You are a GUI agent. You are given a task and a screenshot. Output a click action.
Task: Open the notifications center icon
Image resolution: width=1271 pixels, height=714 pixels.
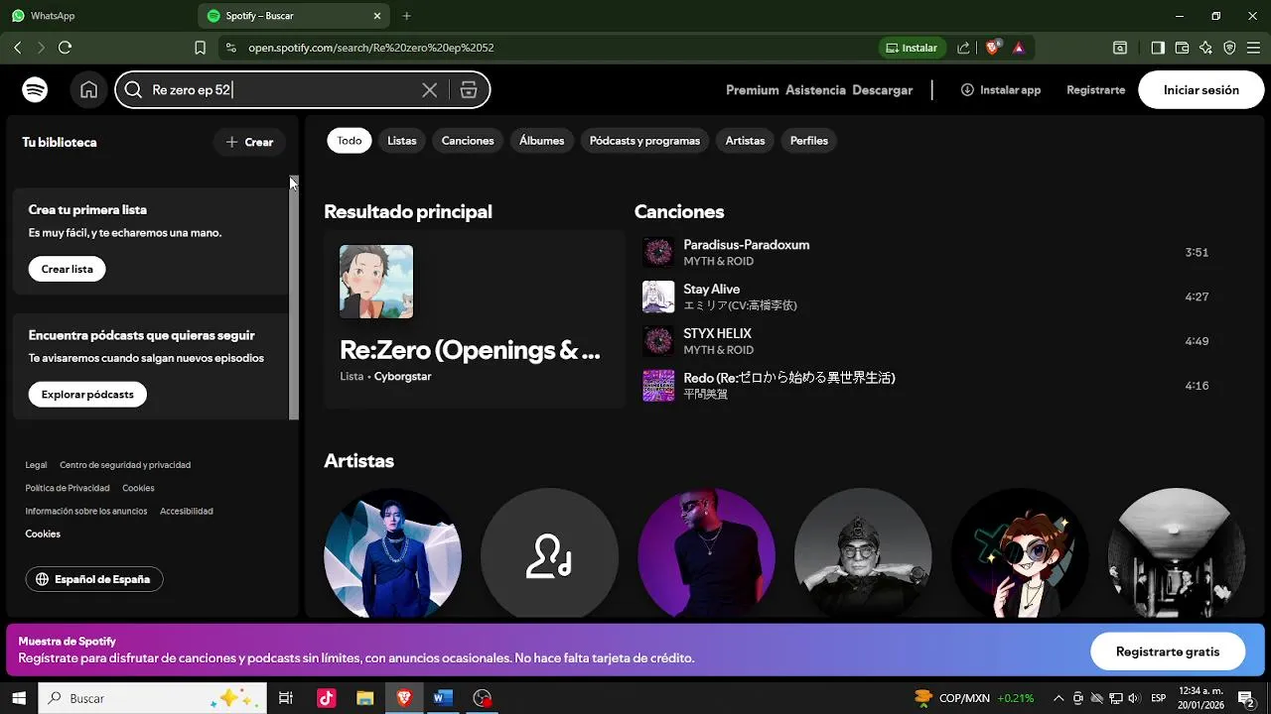pos(1246,698)
